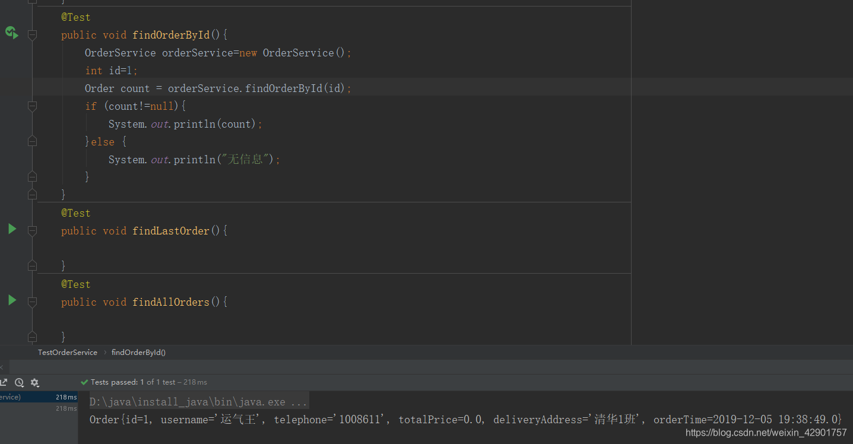Select findOrderById() breadcrumb
This screenshot has height=444, width=853.
tap(138, 353)
